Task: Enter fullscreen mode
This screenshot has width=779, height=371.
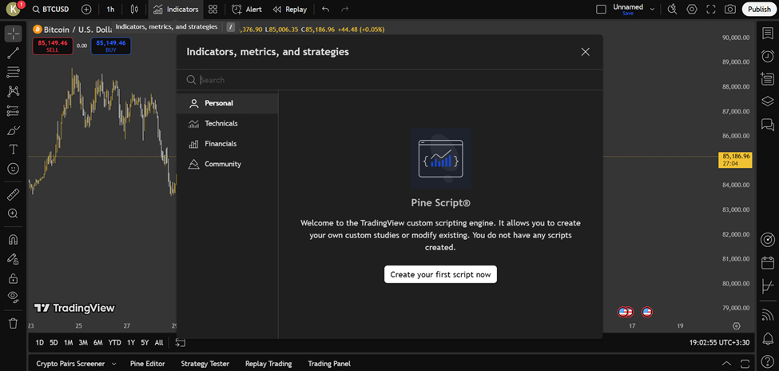Action: 711,10
